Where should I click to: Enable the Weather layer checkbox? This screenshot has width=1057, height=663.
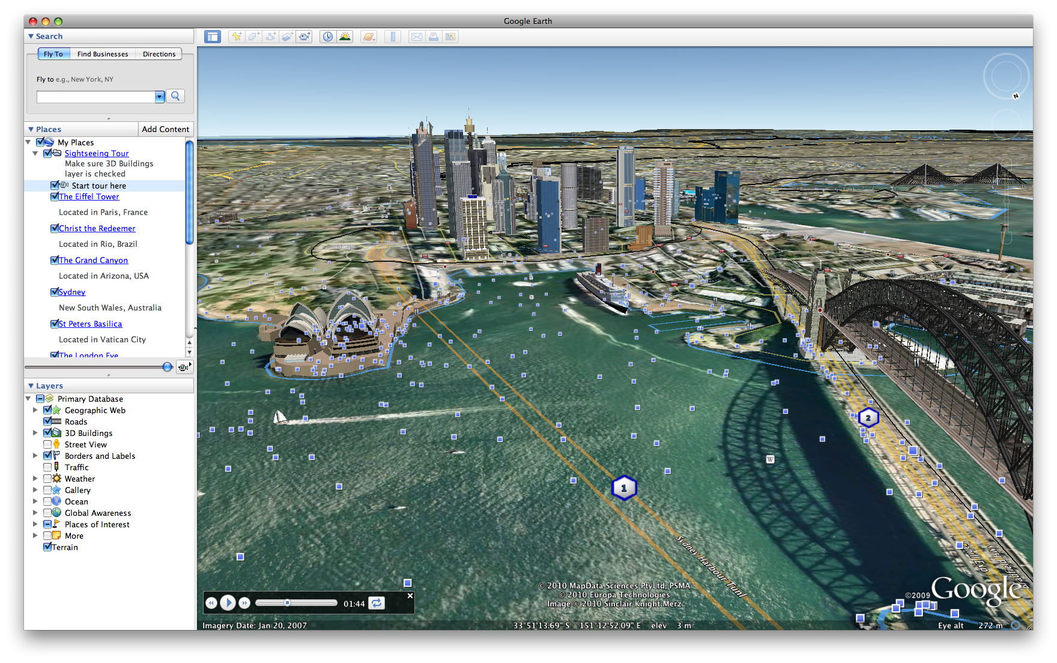tap(47, 479)
